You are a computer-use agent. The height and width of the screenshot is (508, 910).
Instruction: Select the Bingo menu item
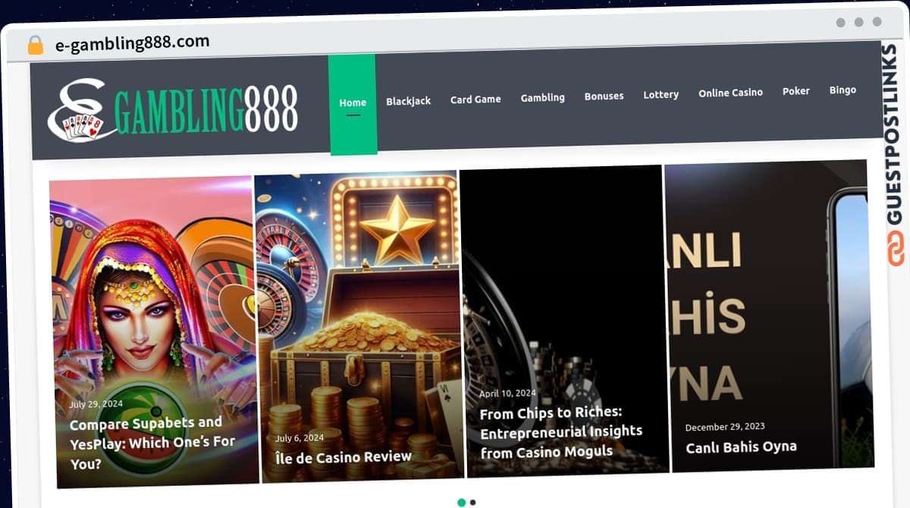click(843, 89)
